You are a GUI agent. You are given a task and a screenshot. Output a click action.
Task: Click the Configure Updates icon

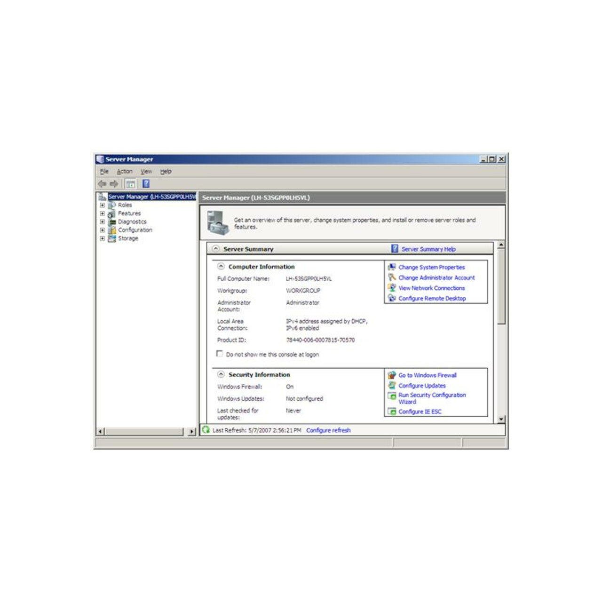[x=392, y=386]
